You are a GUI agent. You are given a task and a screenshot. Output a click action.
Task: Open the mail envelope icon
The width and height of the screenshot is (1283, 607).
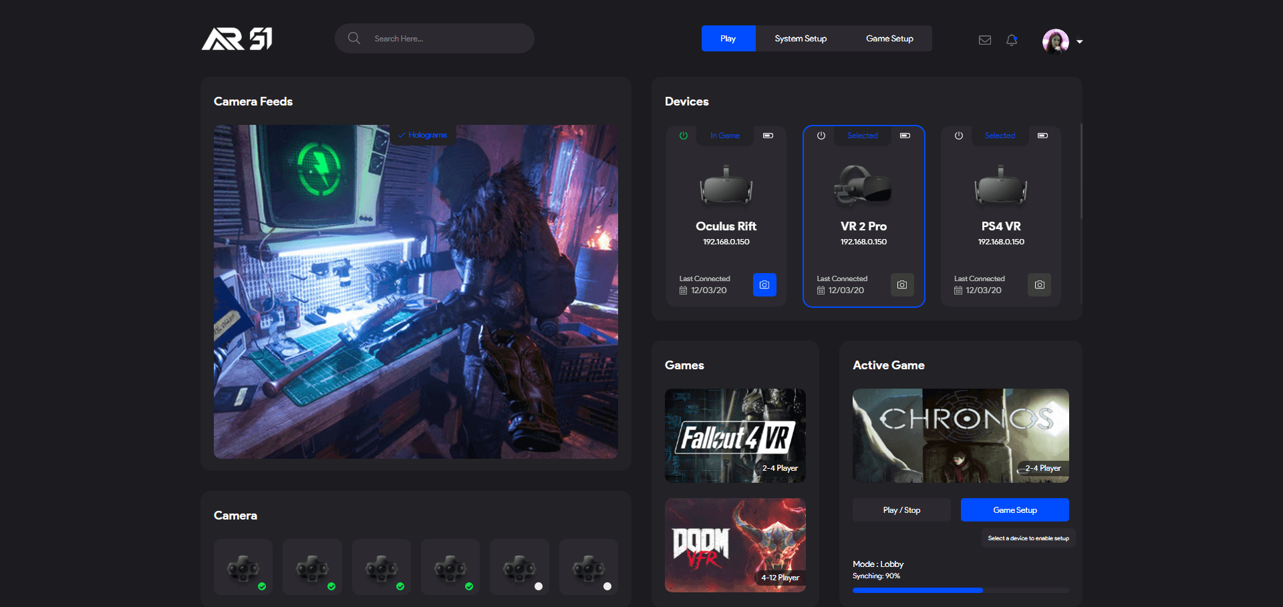point(985,40)
